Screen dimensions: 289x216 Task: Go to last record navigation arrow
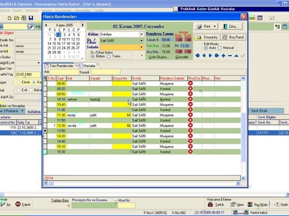point(217,55)
